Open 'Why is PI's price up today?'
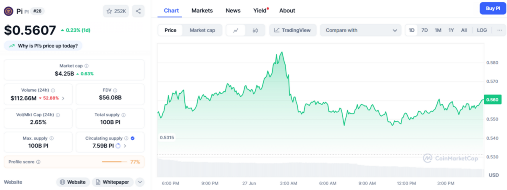 point(44,46)
